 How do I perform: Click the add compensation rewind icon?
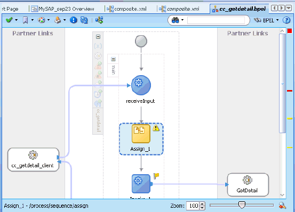(x=98, y=103)
